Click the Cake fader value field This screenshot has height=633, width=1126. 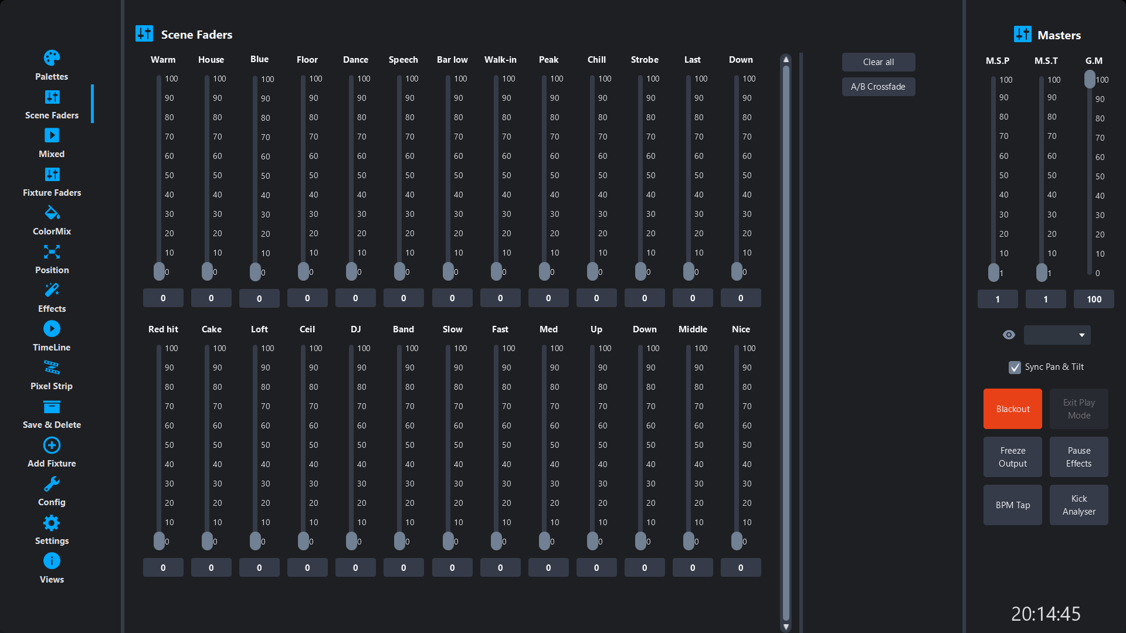pyautogui.click(x=211, y=568)
